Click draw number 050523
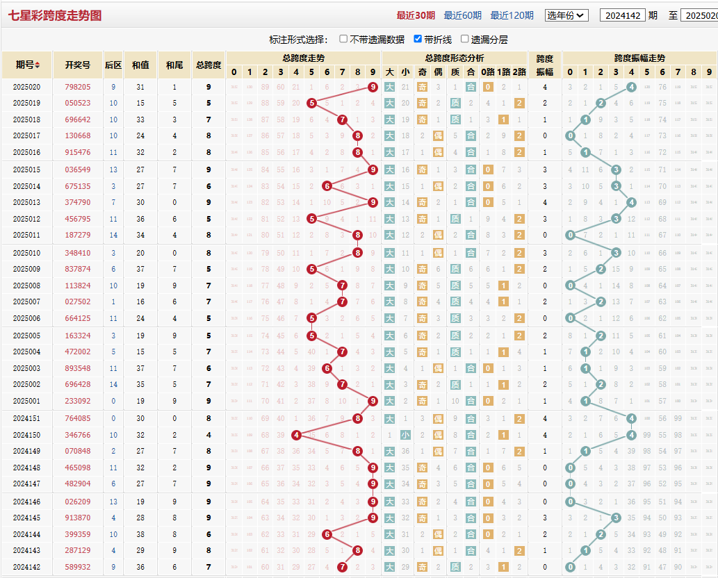 (x=78, y=103)
